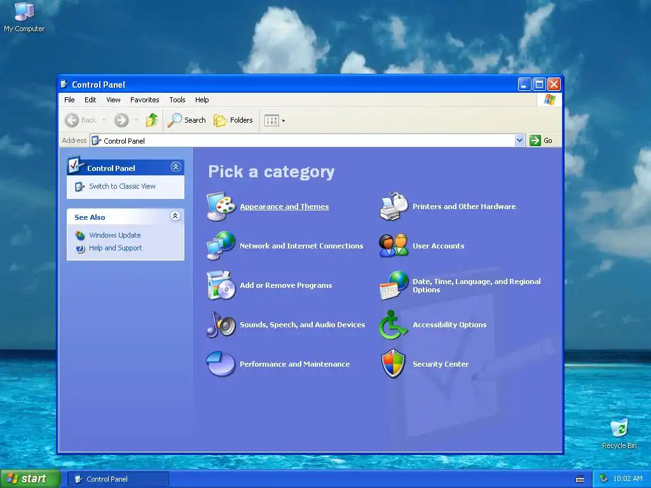Open the Accessibility Options wheelchair icon
Image resolution: width=651 pixels, height=488 pixels.
point(393,325)
